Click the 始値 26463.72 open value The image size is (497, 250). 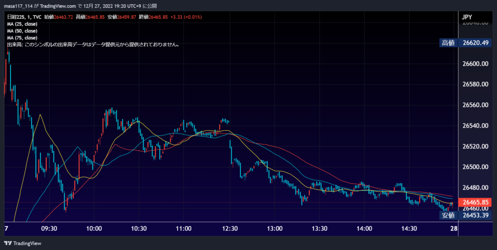(x=59, y=17)
